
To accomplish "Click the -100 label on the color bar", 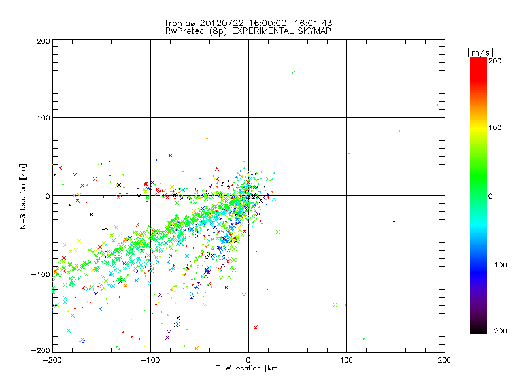I will click(x=498, y=265).
